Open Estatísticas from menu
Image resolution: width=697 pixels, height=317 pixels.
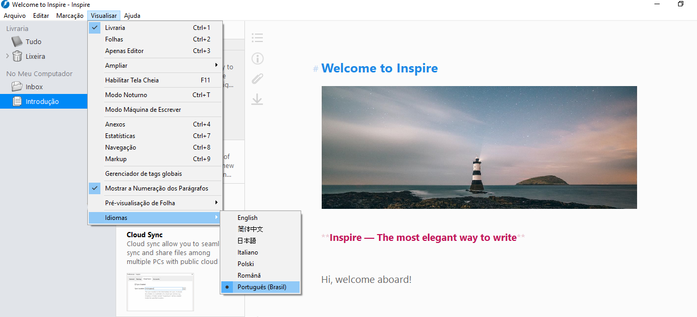155,136
